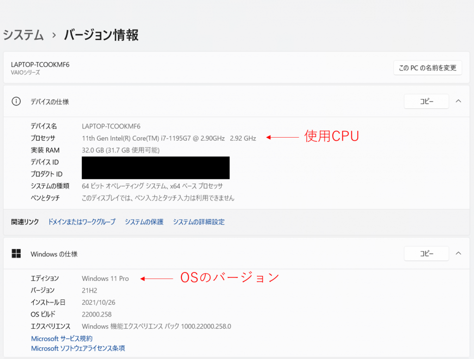
Task: Open the Microsoft サービス規約 link
Action: (62, 339)
